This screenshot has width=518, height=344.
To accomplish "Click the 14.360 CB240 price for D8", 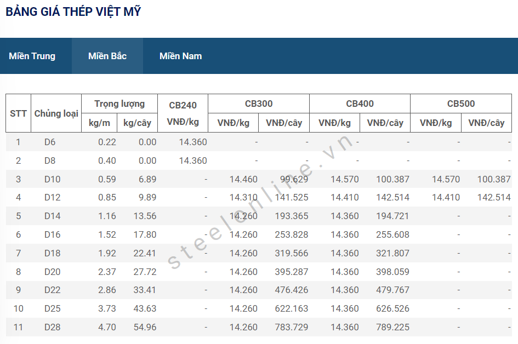I will (x=193, y=161).
